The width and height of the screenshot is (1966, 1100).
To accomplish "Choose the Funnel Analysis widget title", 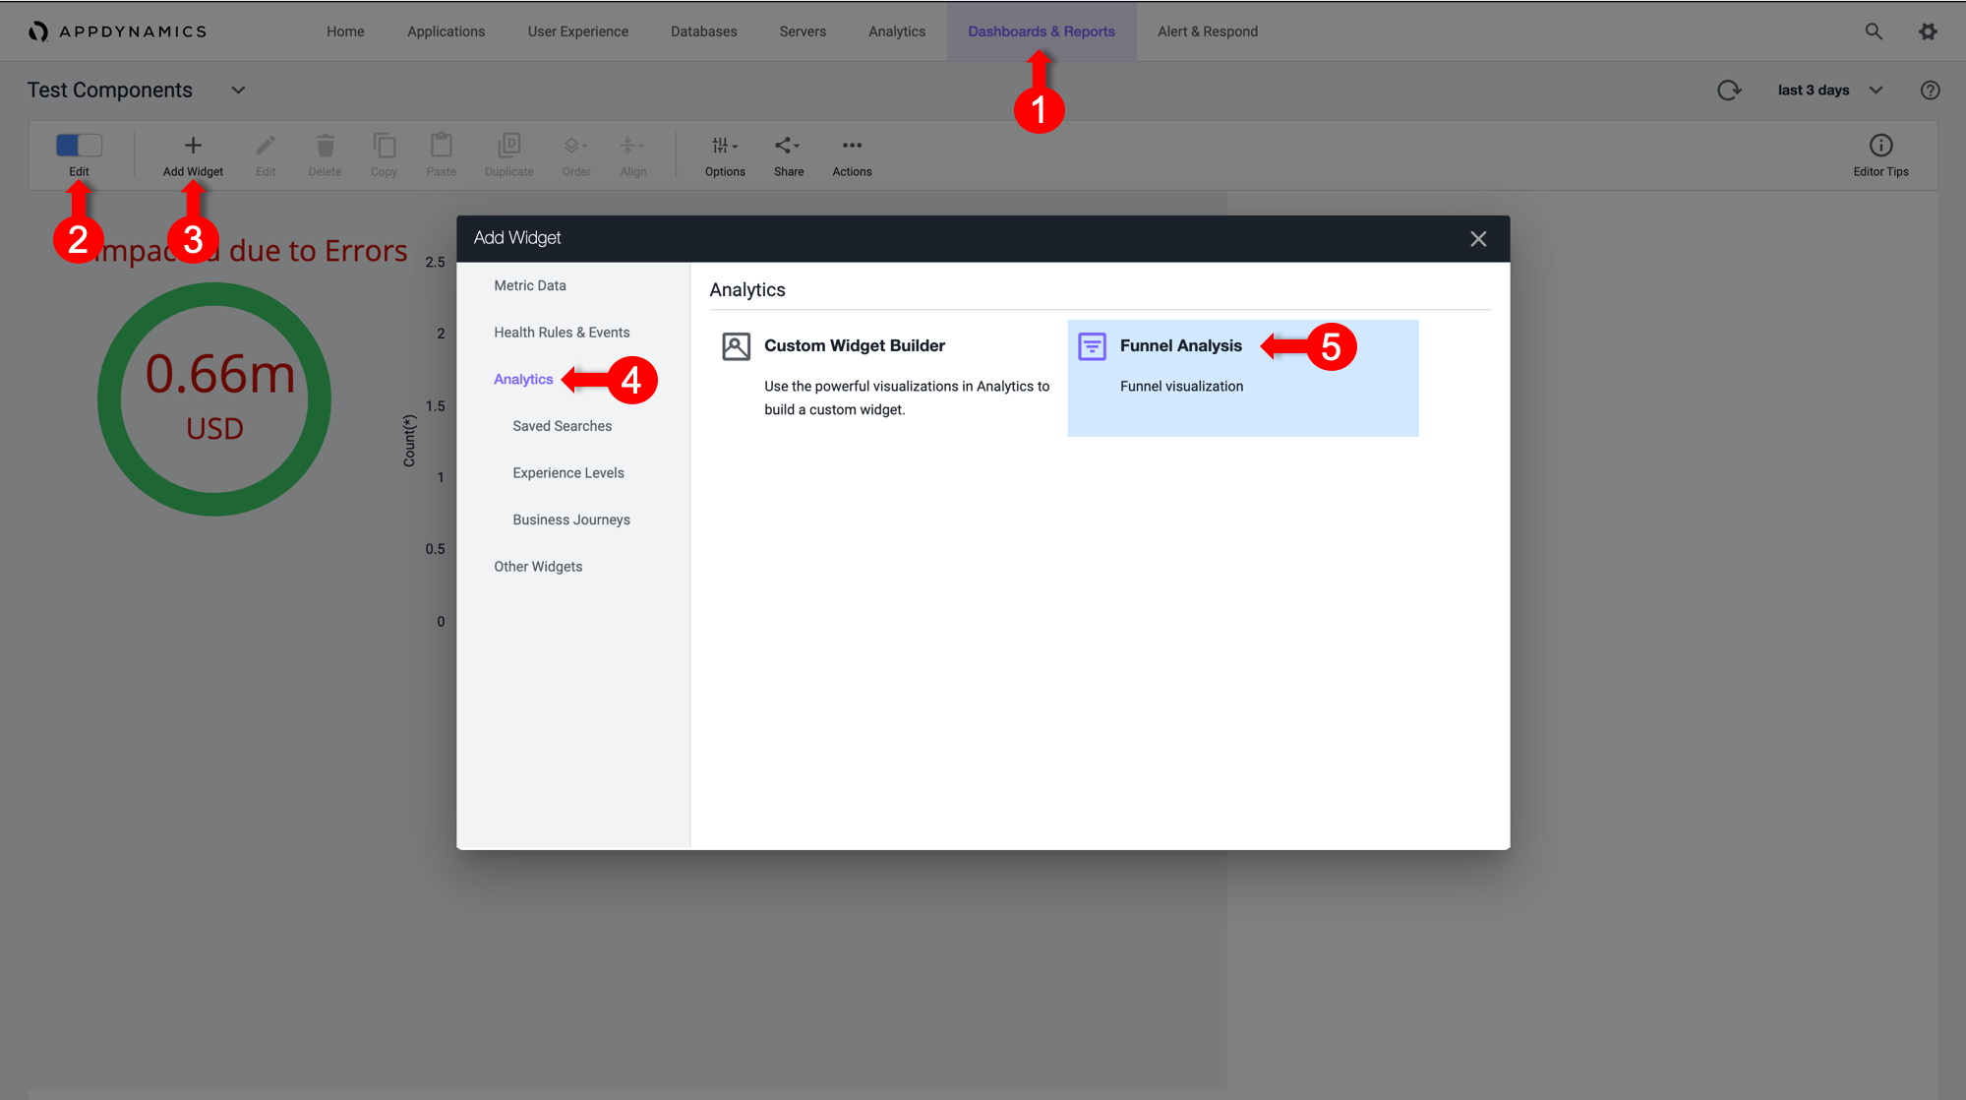I will click(x=1180, y=345).
